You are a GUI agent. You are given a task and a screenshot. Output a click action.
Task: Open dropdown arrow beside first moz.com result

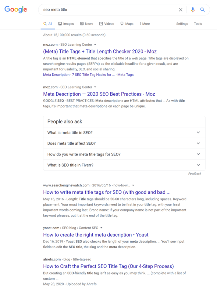pos(95,45)
